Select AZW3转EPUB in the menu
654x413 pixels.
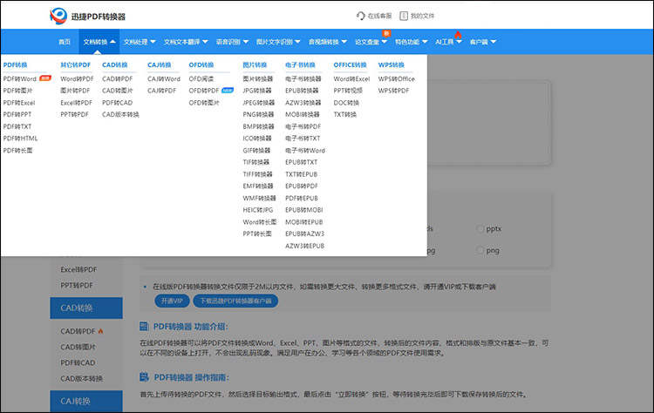click(304, 246)
